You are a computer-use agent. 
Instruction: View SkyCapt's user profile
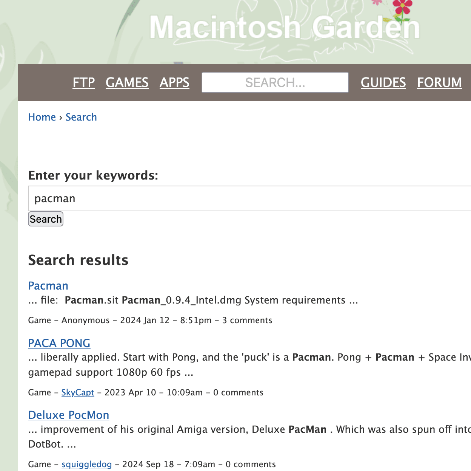coord(78,392)
